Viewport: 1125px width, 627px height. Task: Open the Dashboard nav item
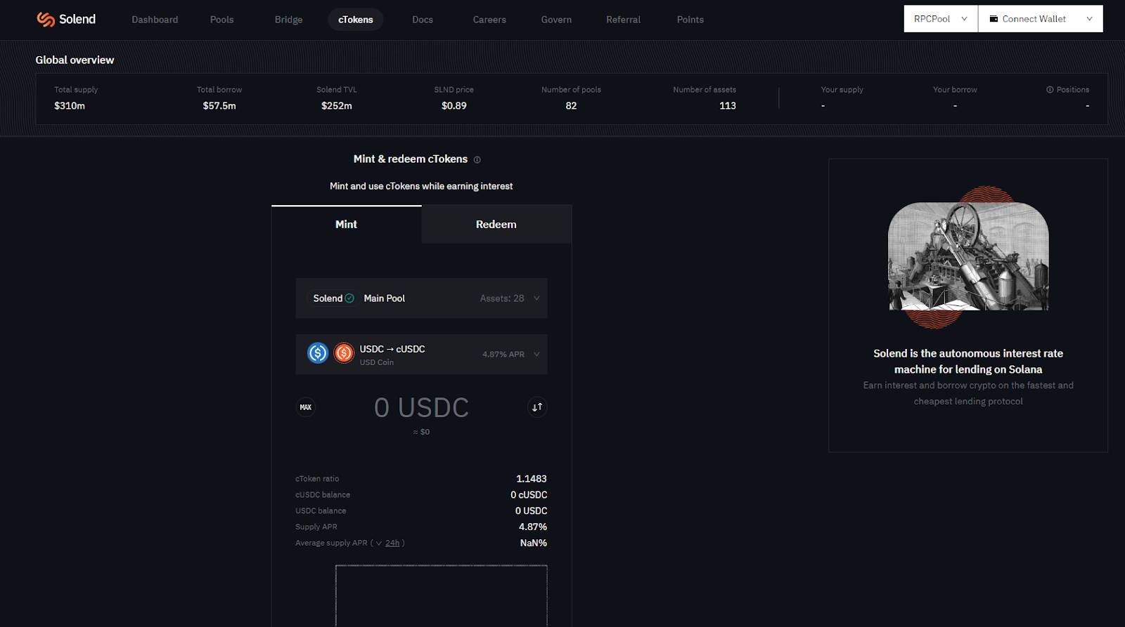coord(155,20)
